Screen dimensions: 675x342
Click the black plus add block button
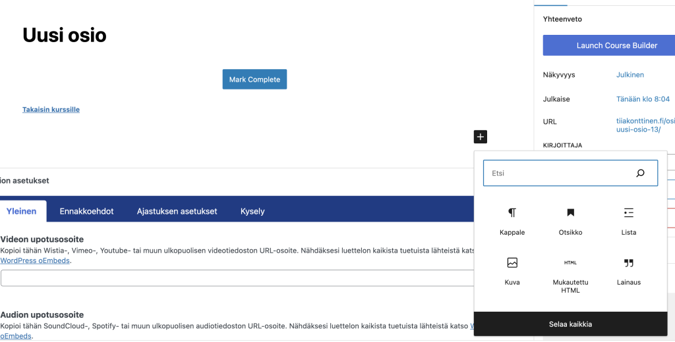pos(481,137)
